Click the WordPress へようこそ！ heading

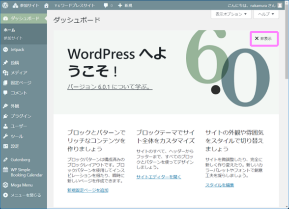pos(117,62)
